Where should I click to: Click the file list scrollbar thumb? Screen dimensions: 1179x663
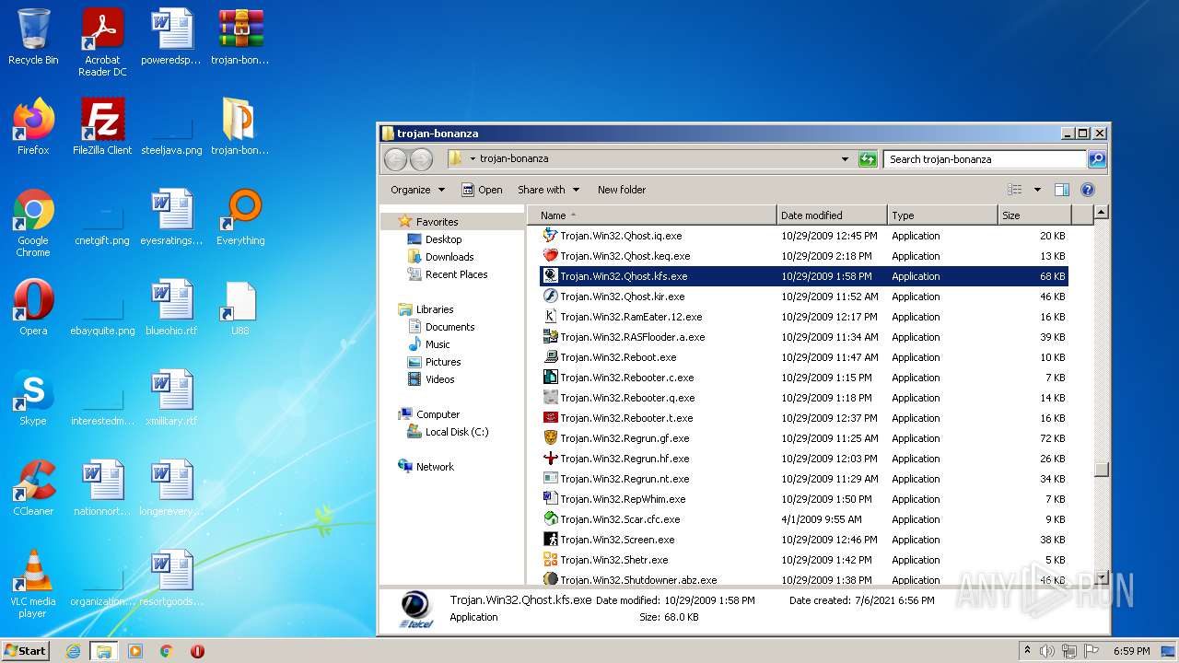pyautogui.click(x=1102, y=469)
